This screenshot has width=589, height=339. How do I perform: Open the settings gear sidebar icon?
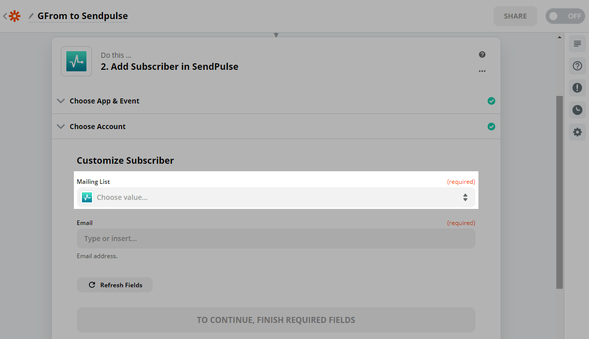click(577, 132)
